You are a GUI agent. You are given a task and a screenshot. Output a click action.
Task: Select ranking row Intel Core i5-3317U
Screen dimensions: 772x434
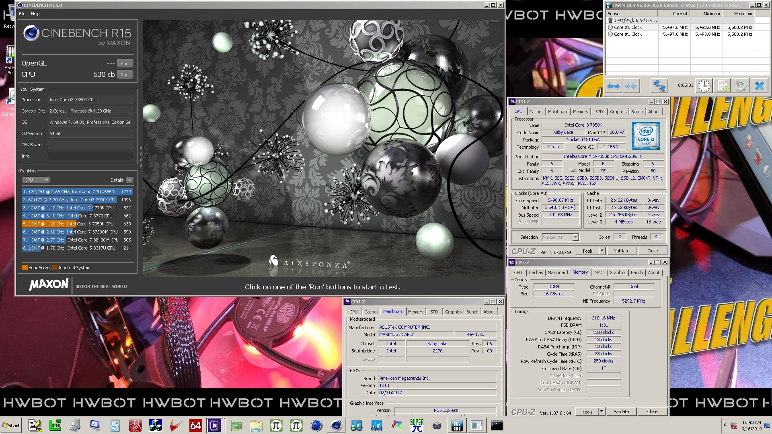click(77, 248)
